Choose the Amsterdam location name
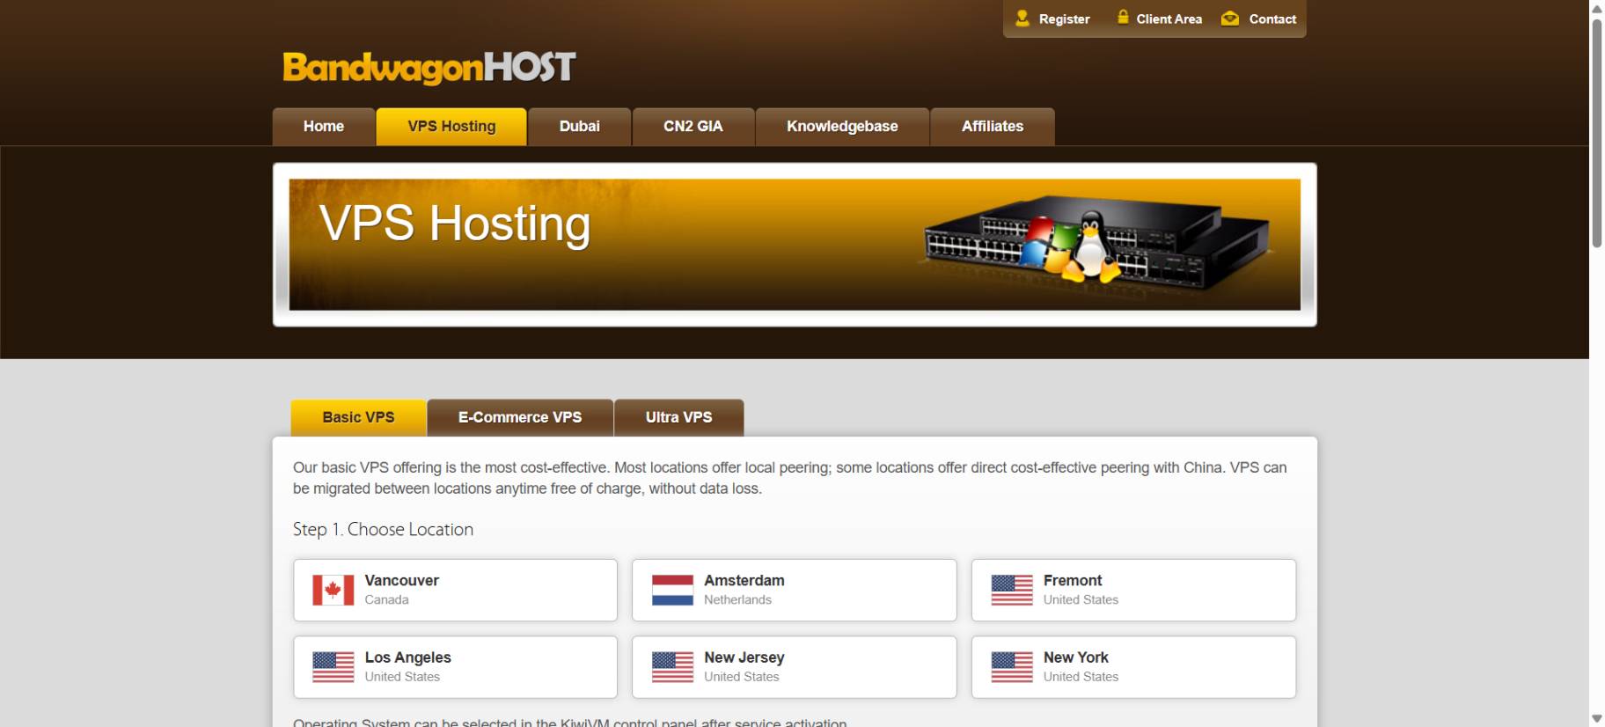The height and width of the screenshot is (727, 1605). coord(744,581)
